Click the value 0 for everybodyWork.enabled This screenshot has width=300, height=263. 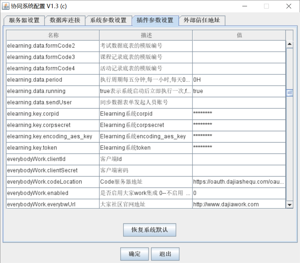pos(239,193)
